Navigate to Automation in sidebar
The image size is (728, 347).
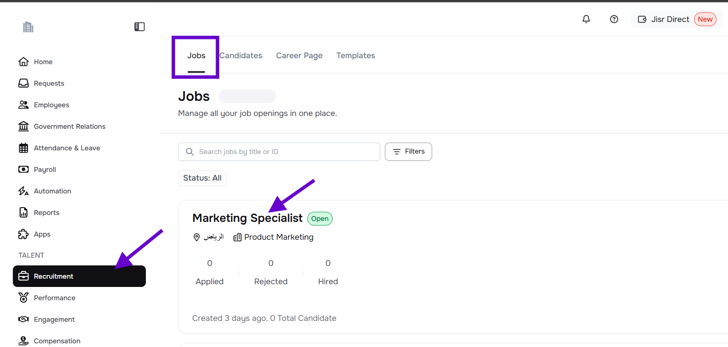tap(52, 191)
